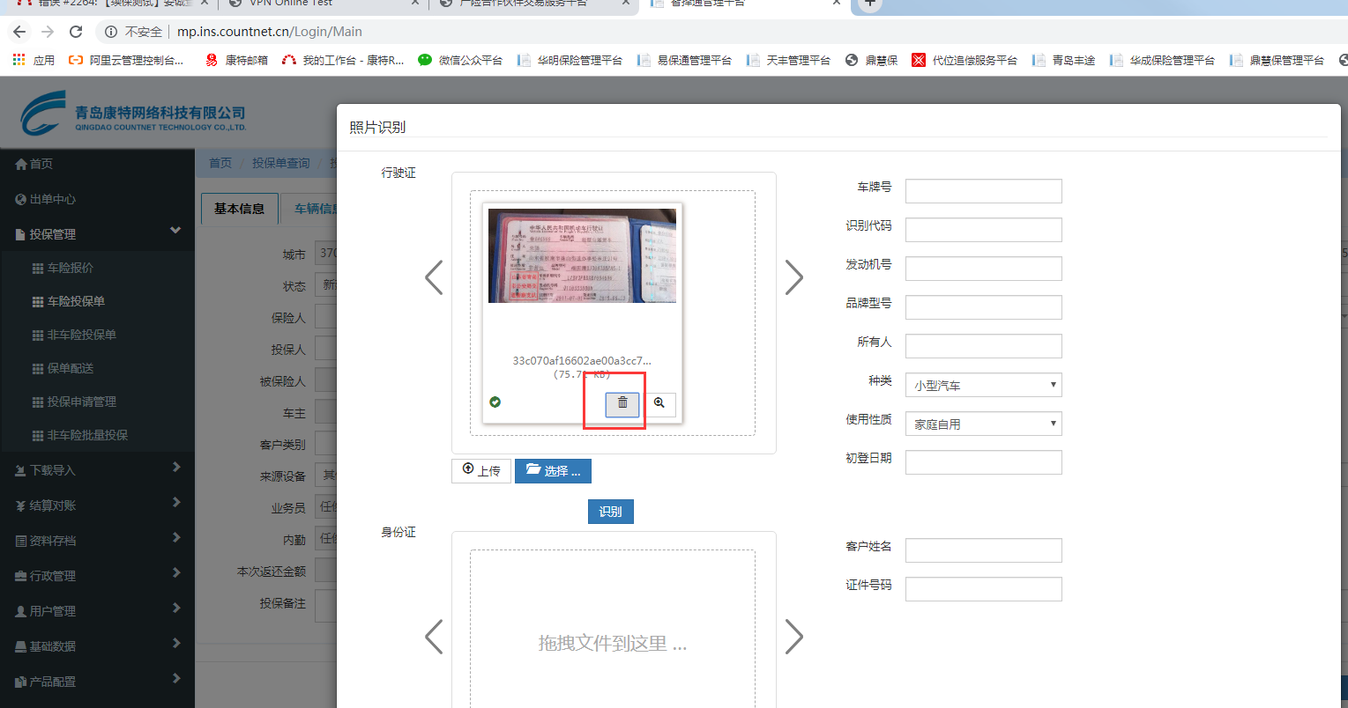View site info next to 不安全
1348x708 pixels.
click(111, 32)
